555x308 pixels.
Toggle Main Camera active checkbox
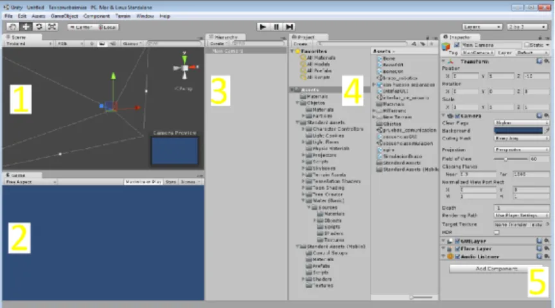tap(457, 45)
